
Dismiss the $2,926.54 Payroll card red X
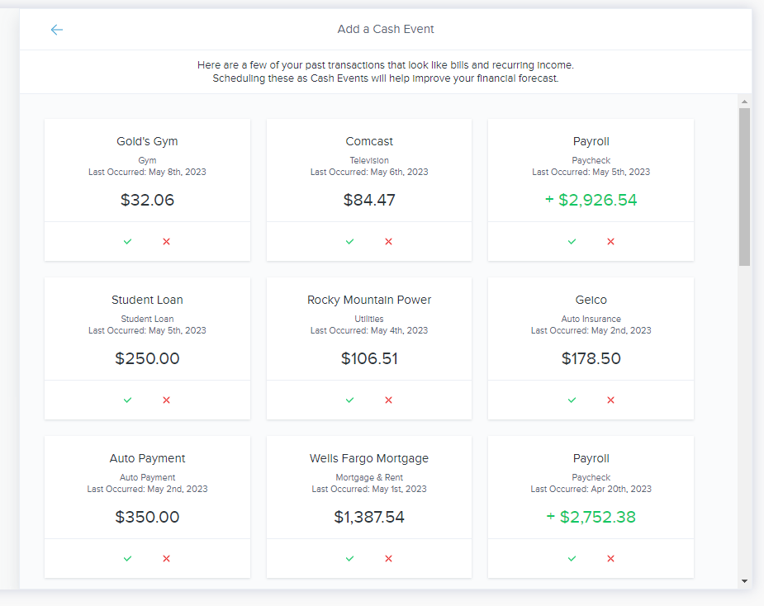click(x=610, y=242)
